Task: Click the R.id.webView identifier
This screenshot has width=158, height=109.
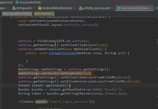Action: pyautogui.click(x=74, y=41)
